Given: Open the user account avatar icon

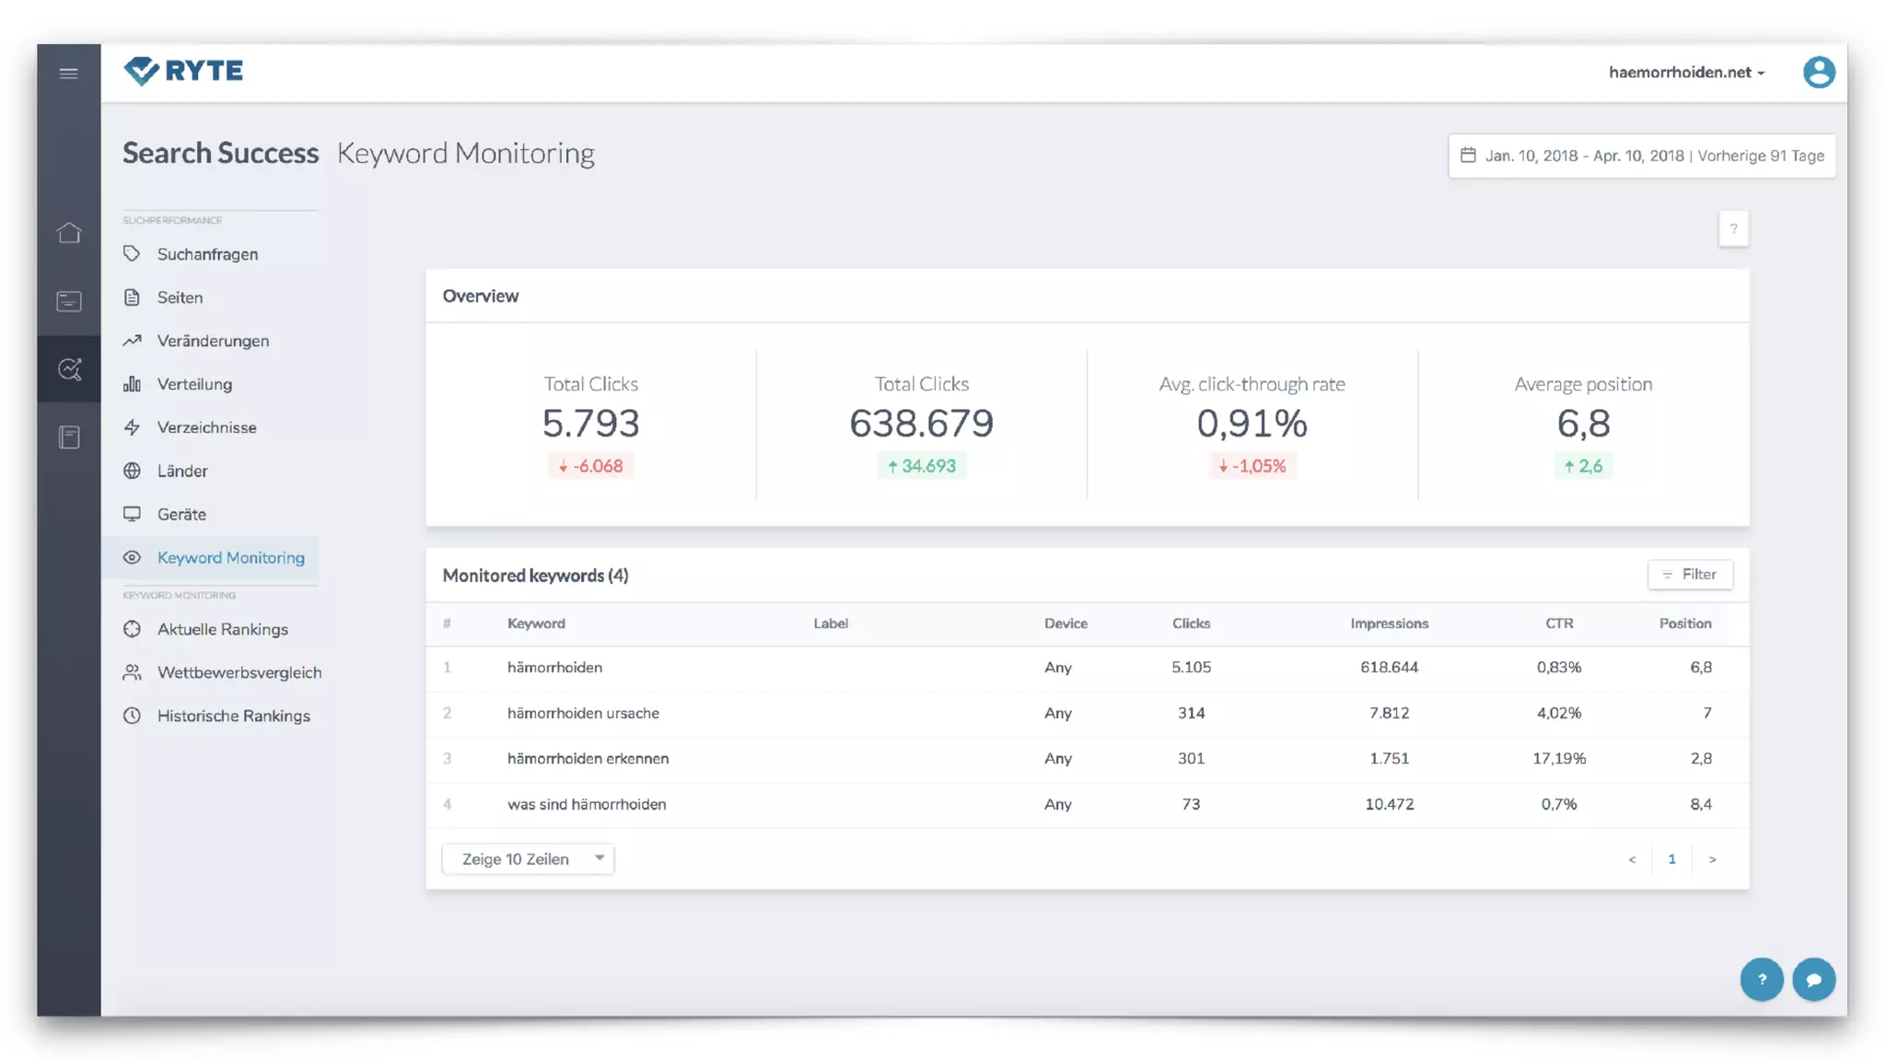Looking at the screenshot, I should pyautogui.click(x=1818, y=72).
